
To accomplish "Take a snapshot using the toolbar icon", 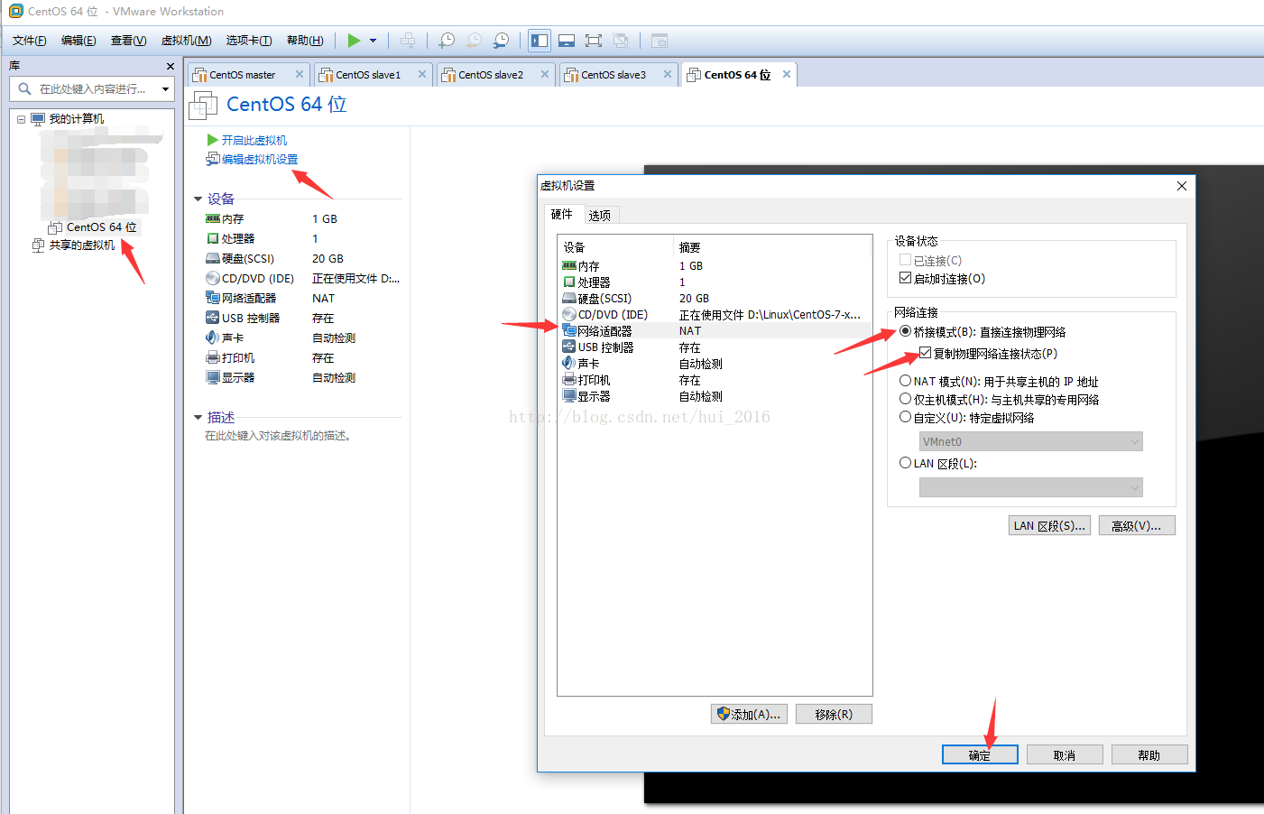I will (x=447, y=41).
